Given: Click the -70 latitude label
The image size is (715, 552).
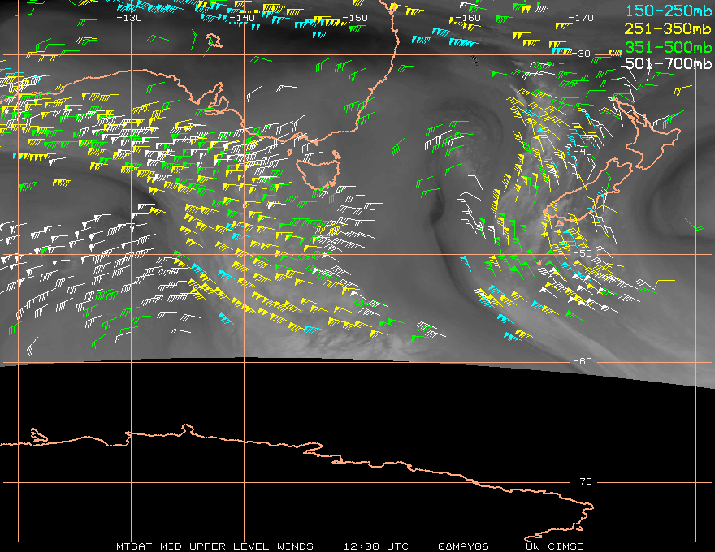Looking at the screenshot, I should 583,481.
